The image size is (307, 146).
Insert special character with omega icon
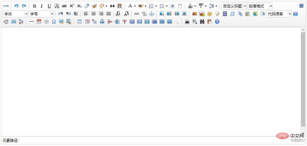coord(54,22)
